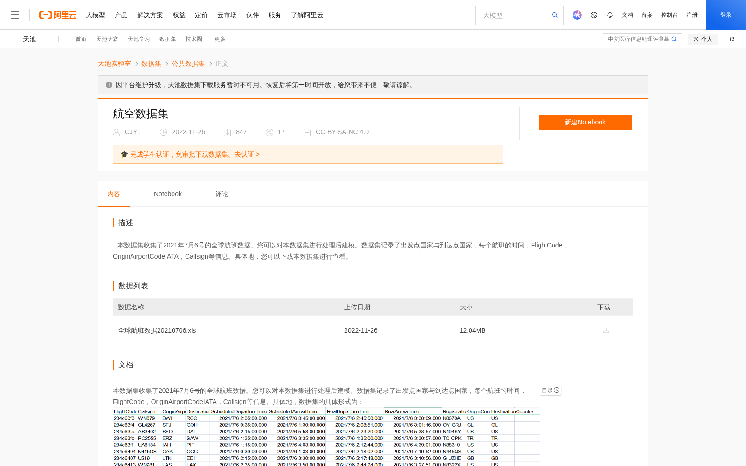Switch to the Notebook tab

pyautogui.click(x=168, y=194)
